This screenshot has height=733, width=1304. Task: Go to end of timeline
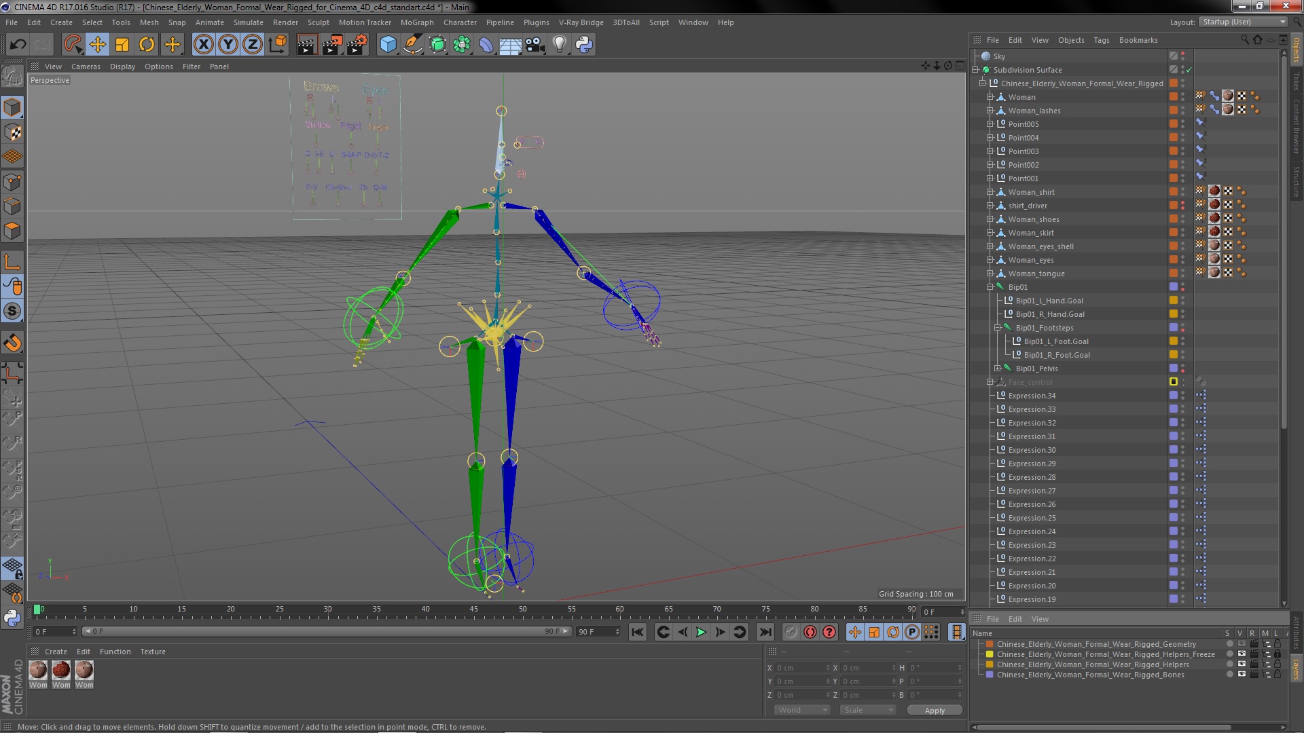pyautogui.click(x=765, y=633)
